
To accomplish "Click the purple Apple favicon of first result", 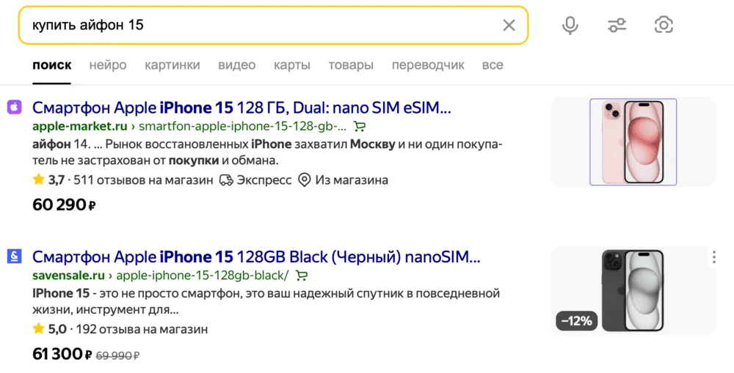I will point(15,108).
